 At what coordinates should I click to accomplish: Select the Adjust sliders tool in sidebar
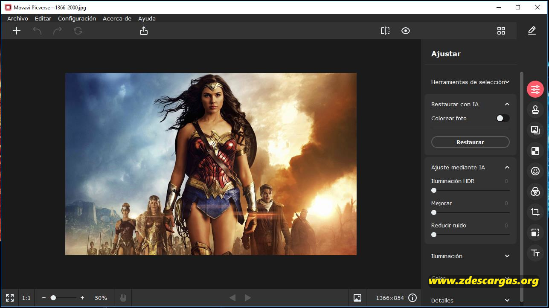click(x=535, y=89)
